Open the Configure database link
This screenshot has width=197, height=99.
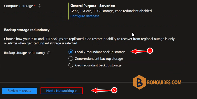tap(85, 16)
